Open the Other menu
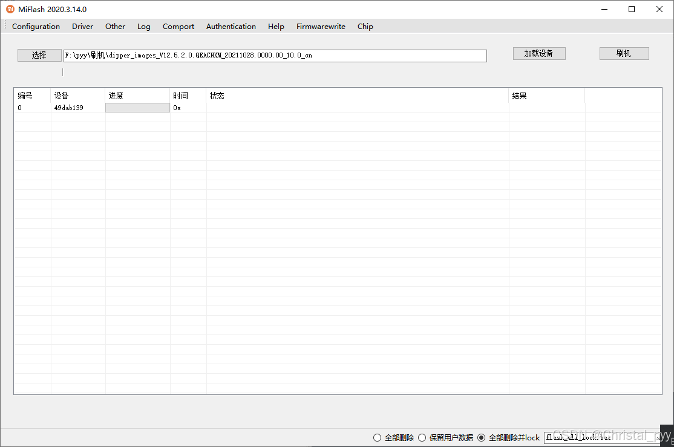 pyautogui.click(x=115, y=26)
